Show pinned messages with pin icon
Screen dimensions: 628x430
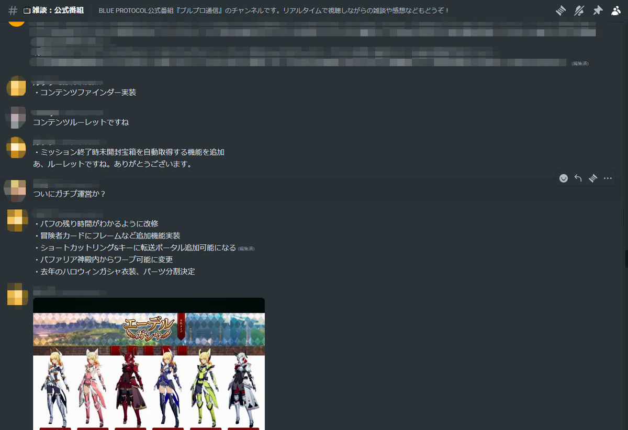click(598, 10)
